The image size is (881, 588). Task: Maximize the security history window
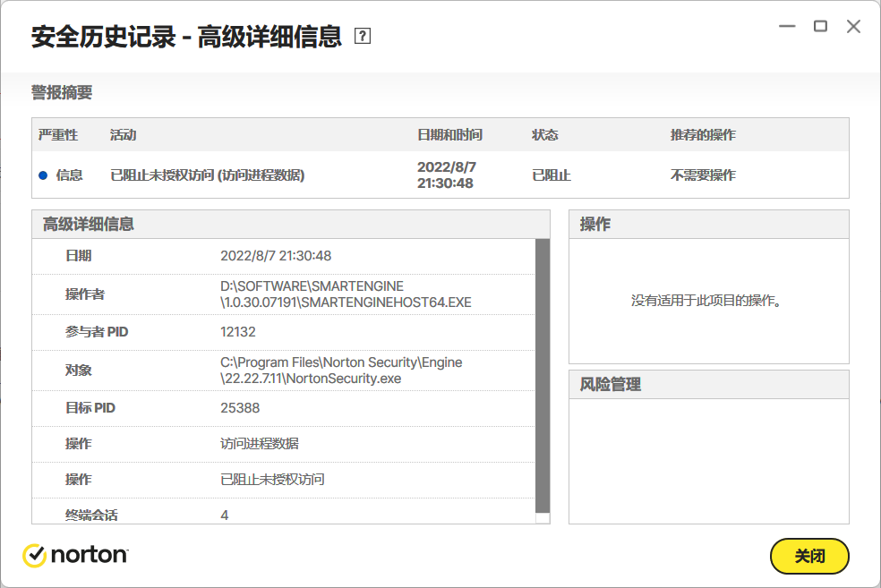pos(820,26)
